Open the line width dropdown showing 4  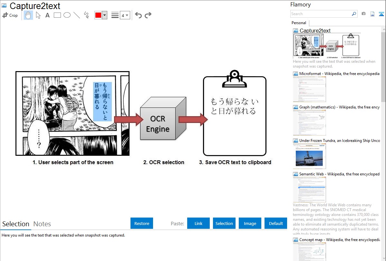125,15
